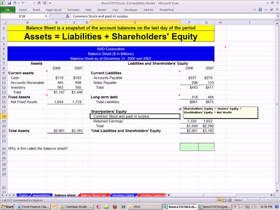This screenshot has width=280, height=210.
Task: Click the zoom in plus button
Action: click(x=277, y=200)
